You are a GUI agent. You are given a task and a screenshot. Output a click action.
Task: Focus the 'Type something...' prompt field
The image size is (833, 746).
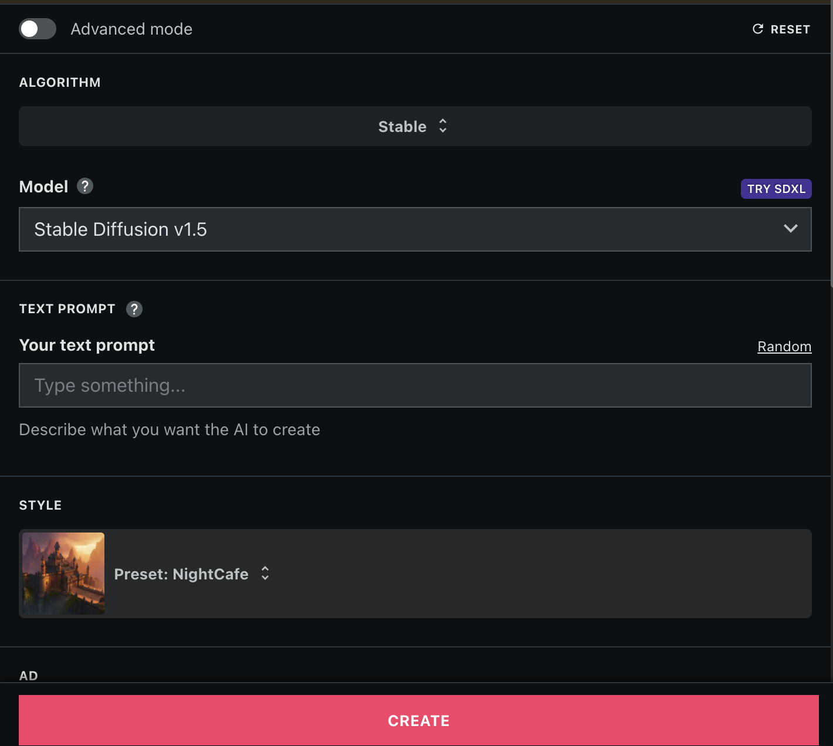click(415, 385)
